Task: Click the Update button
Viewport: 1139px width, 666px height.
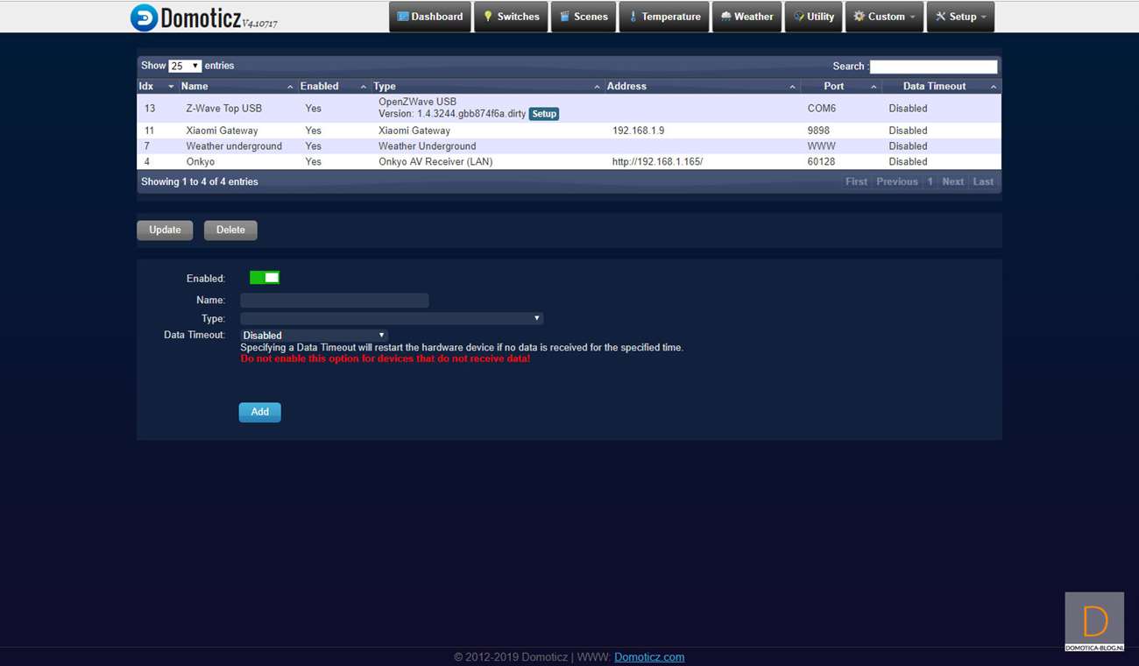Action: (x=165, y=230)
